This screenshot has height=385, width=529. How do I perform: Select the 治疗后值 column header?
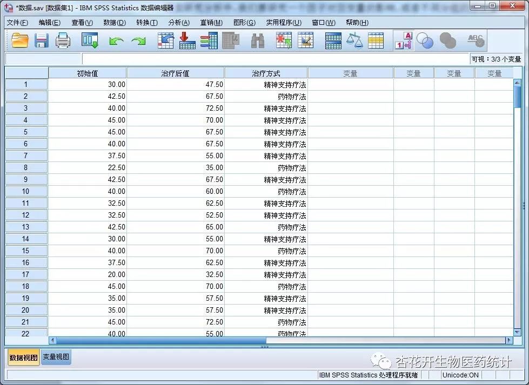pyautogui.click(x=176, y=73)
